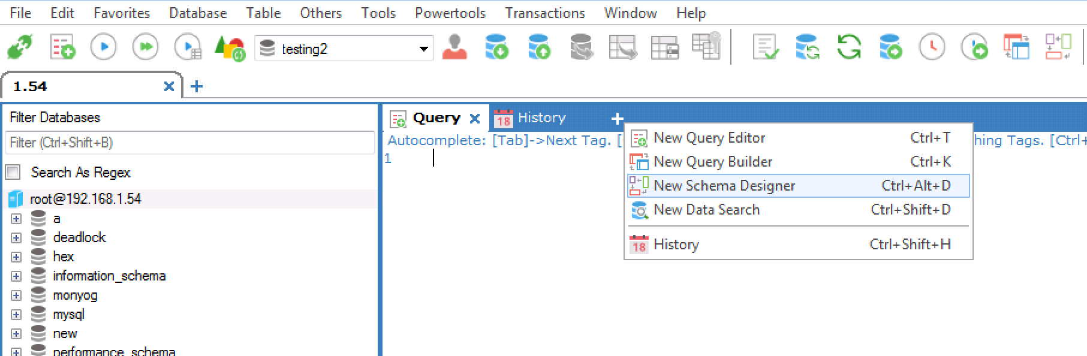Open the Tools menu
This screenshot has height=356, width=1087.
[378, 13]
